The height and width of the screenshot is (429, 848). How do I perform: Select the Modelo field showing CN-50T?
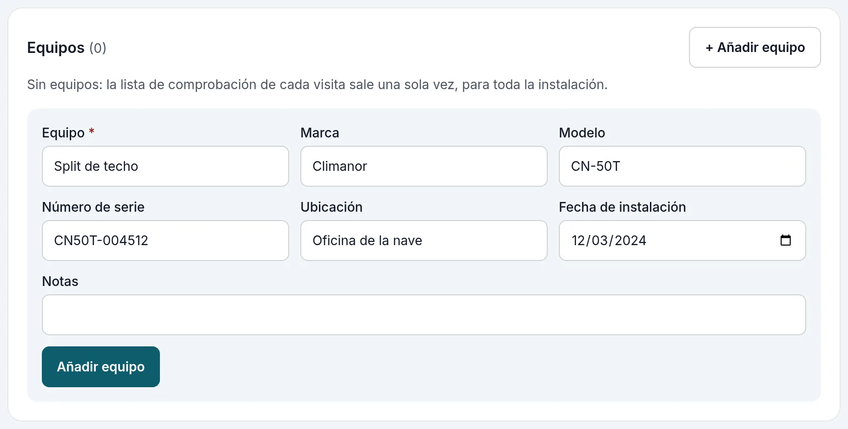pyautogui.click(x=682, y=166)
